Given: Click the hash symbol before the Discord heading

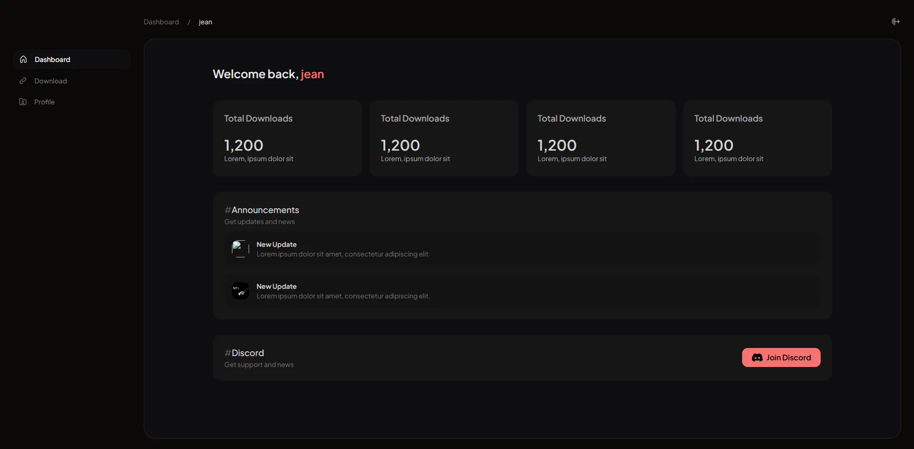Looking at the screenshot, I should point(227,353).
